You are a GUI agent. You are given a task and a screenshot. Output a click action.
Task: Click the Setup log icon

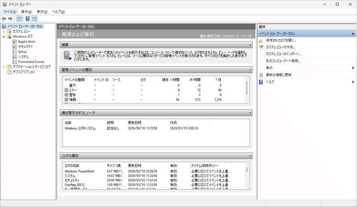tap(15, 52)
